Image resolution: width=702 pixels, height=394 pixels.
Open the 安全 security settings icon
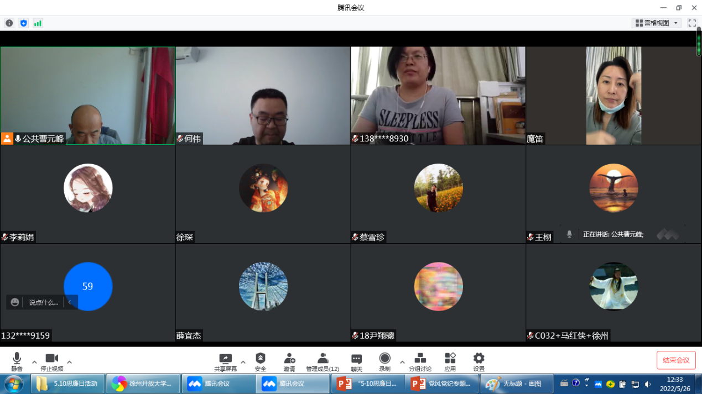coord(261,361)
